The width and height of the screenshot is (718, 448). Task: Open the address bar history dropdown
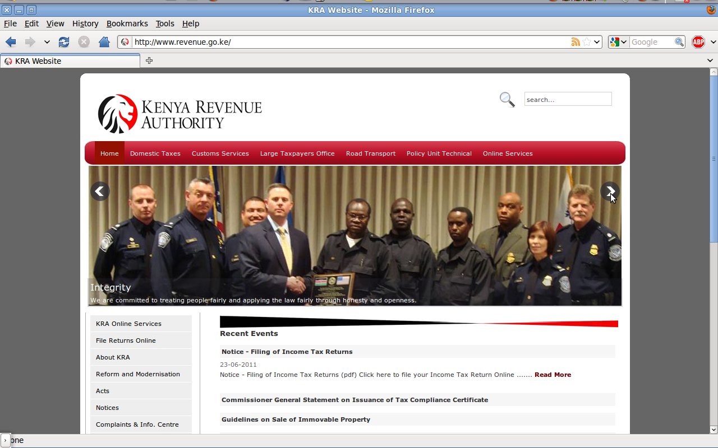point(597,42)
